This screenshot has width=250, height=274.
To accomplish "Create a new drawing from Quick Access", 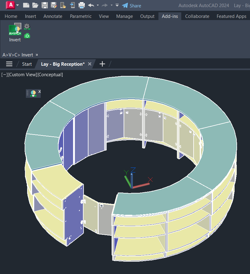I will pyautogui.click(x=26, y=5).
